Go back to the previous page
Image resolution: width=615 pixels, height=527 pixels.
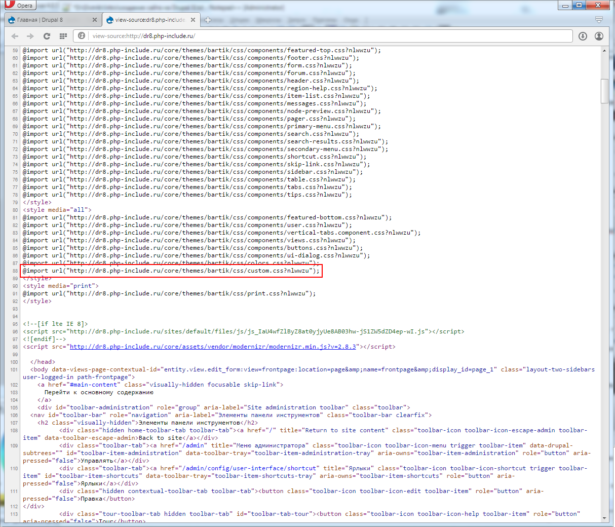point(15,36)
